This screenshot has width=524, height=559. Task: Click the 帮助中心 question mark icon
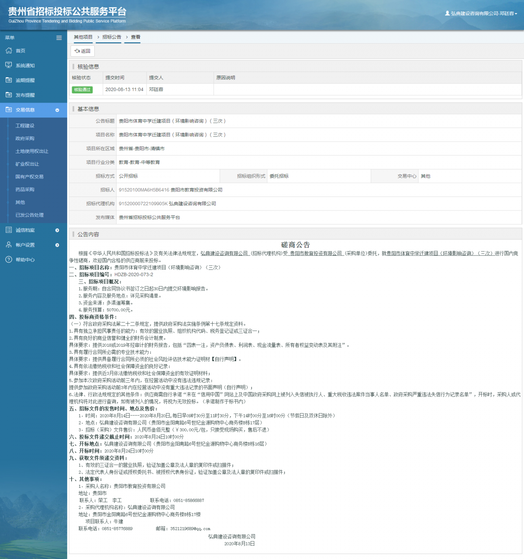click(9, 259)
